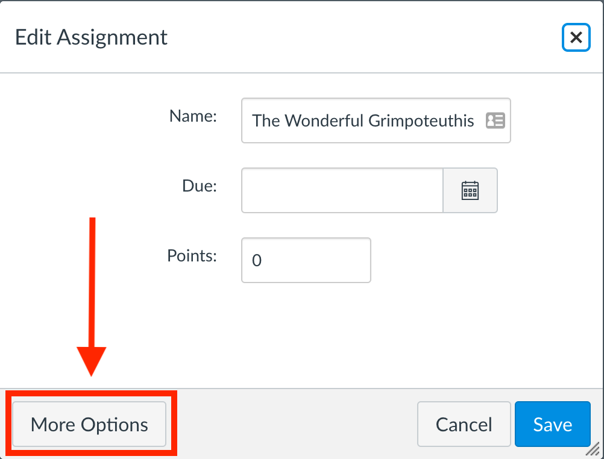Screen dimensions: 604x459
Task: Click the dialog resize grip in corner
Action: pyautogui.click(x=595, y=450)
